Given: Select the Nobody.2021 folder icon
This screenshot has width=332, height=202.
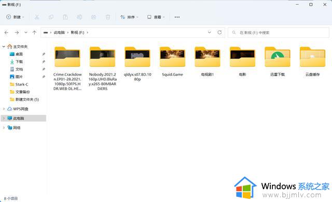Looking at the screenshot, I should [x=103, y=57].
